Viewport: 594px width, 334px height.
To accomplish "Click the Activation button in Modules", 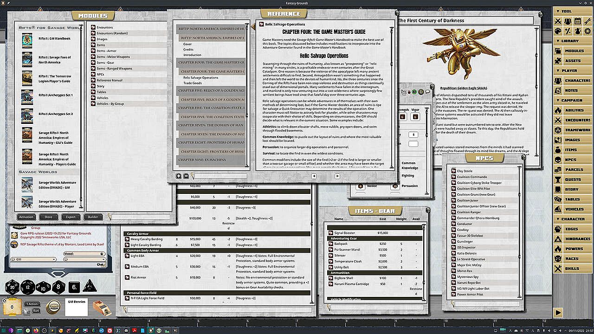I will tap(26, 217).
